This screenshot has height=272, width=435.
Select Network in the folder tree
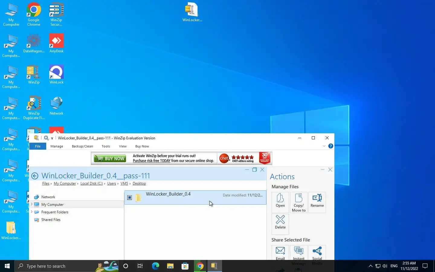point(48,197)
